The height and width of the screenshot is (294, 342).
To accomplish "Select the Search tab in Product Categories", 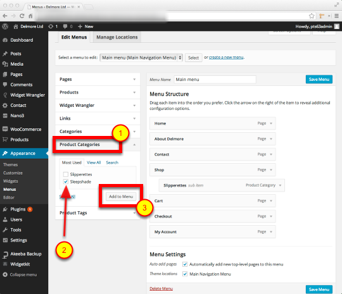I will 112,162.
